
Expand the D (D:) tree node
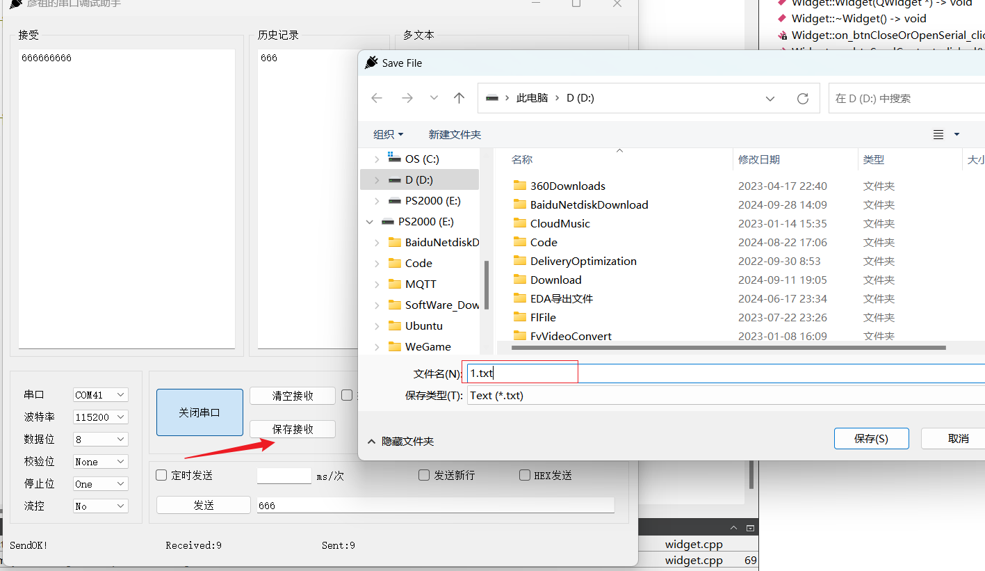click(377, 180)
